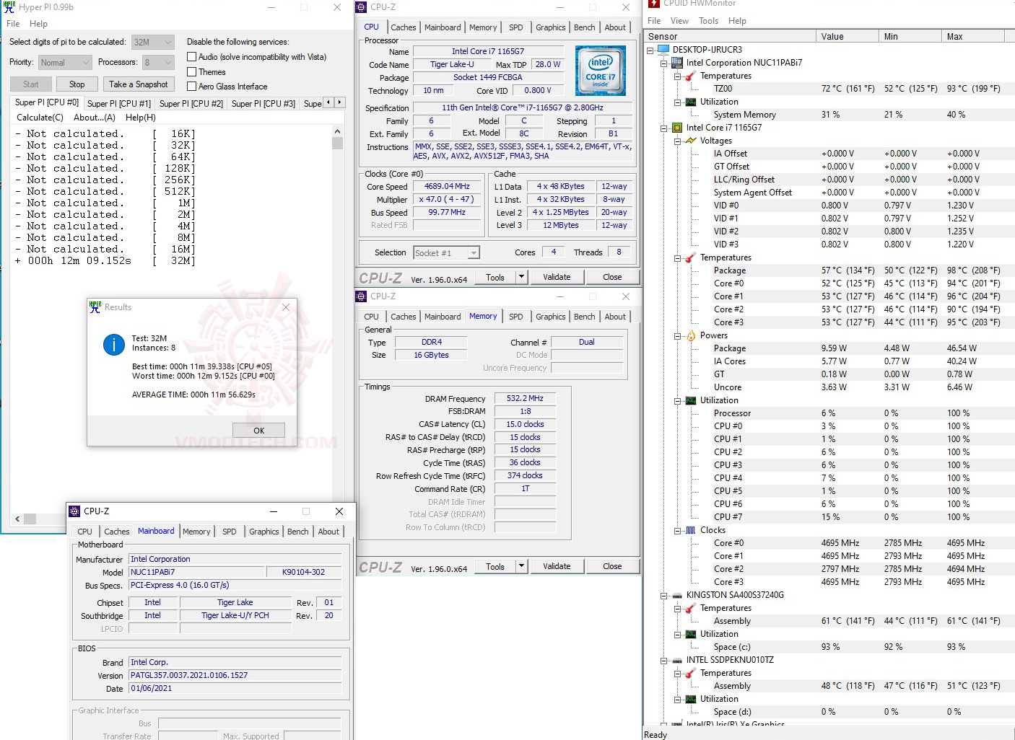The width and height of the screenshot is (1015, 740).
Task: Open Tools dropdown arrow in CPU-Z CPU window
Action: (x=521, y=277)
